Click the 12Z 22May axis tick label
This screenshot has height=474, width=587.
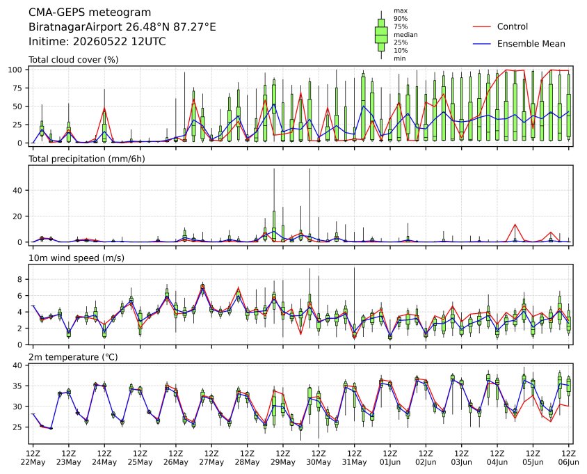[33, 458]
